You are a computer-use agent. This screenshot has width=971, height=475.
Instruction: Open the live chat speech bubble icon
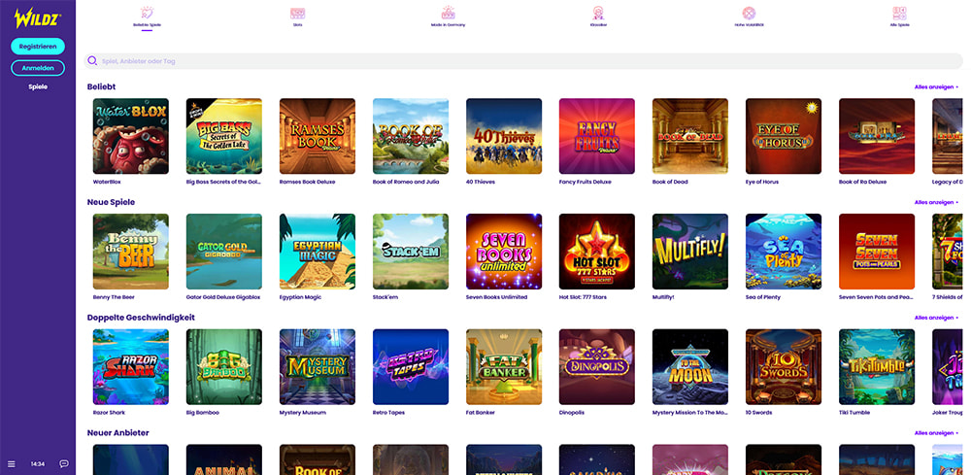[64, 463]
